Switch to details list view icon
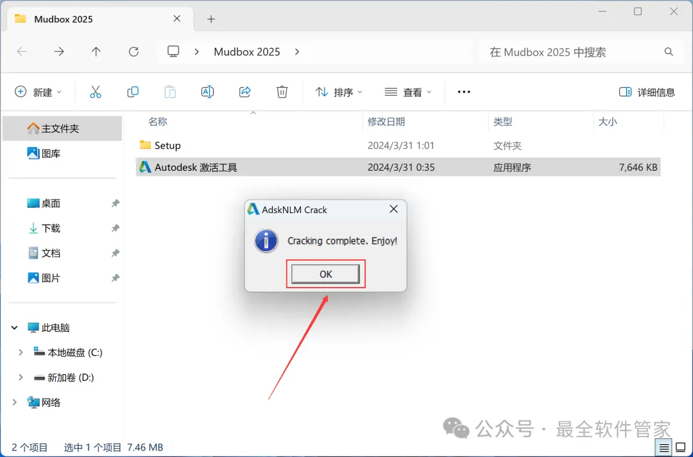The width and height of the screenshot is (693, 457). (664, 448)
